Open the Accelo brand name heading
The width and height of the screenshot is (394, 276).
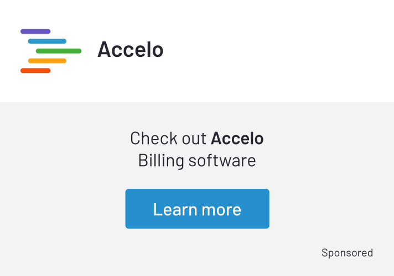131,49
